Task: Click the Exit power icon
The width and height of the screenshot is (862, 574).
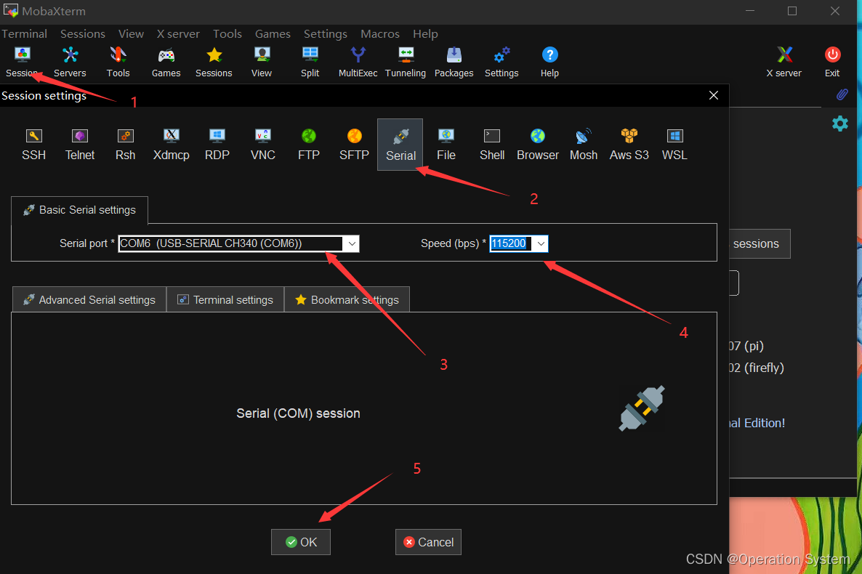Action: click(832, 62)
